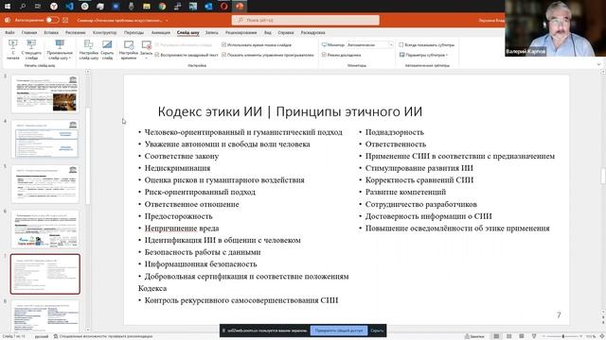
Task: Open Google Chrome from taskbar
Action: [162, 7]
